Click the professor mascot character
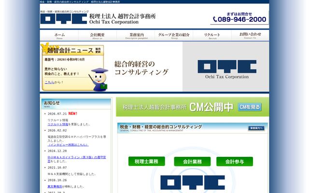This screenshot has height=193, width=309. coord(99,79)
